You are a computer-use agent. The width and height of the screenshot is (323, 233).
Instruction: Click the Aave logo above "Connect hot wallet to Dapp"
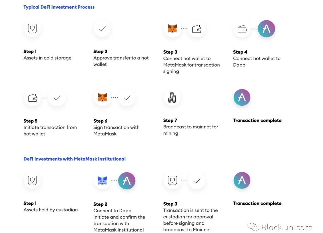266,29
